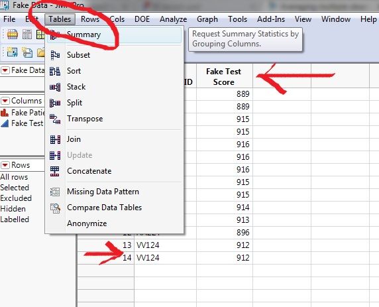This screenshot has height=307, width=379.
Task: Click the Open folder toolbar icon
Action: [x=41, y=52]
